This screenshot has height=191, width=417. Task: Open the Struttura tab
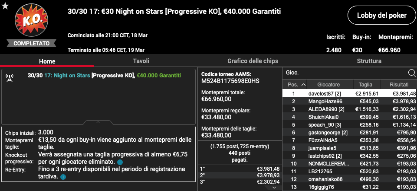pyautogui.click(x=369, y=61)
